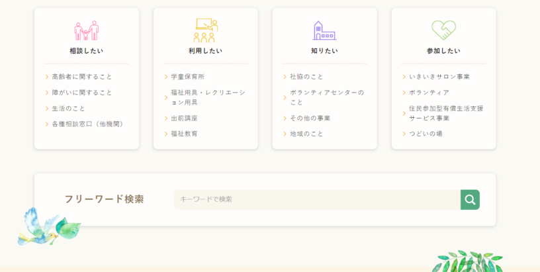
Task: Open ボランティアセンターのこと link
Action: 327,97
